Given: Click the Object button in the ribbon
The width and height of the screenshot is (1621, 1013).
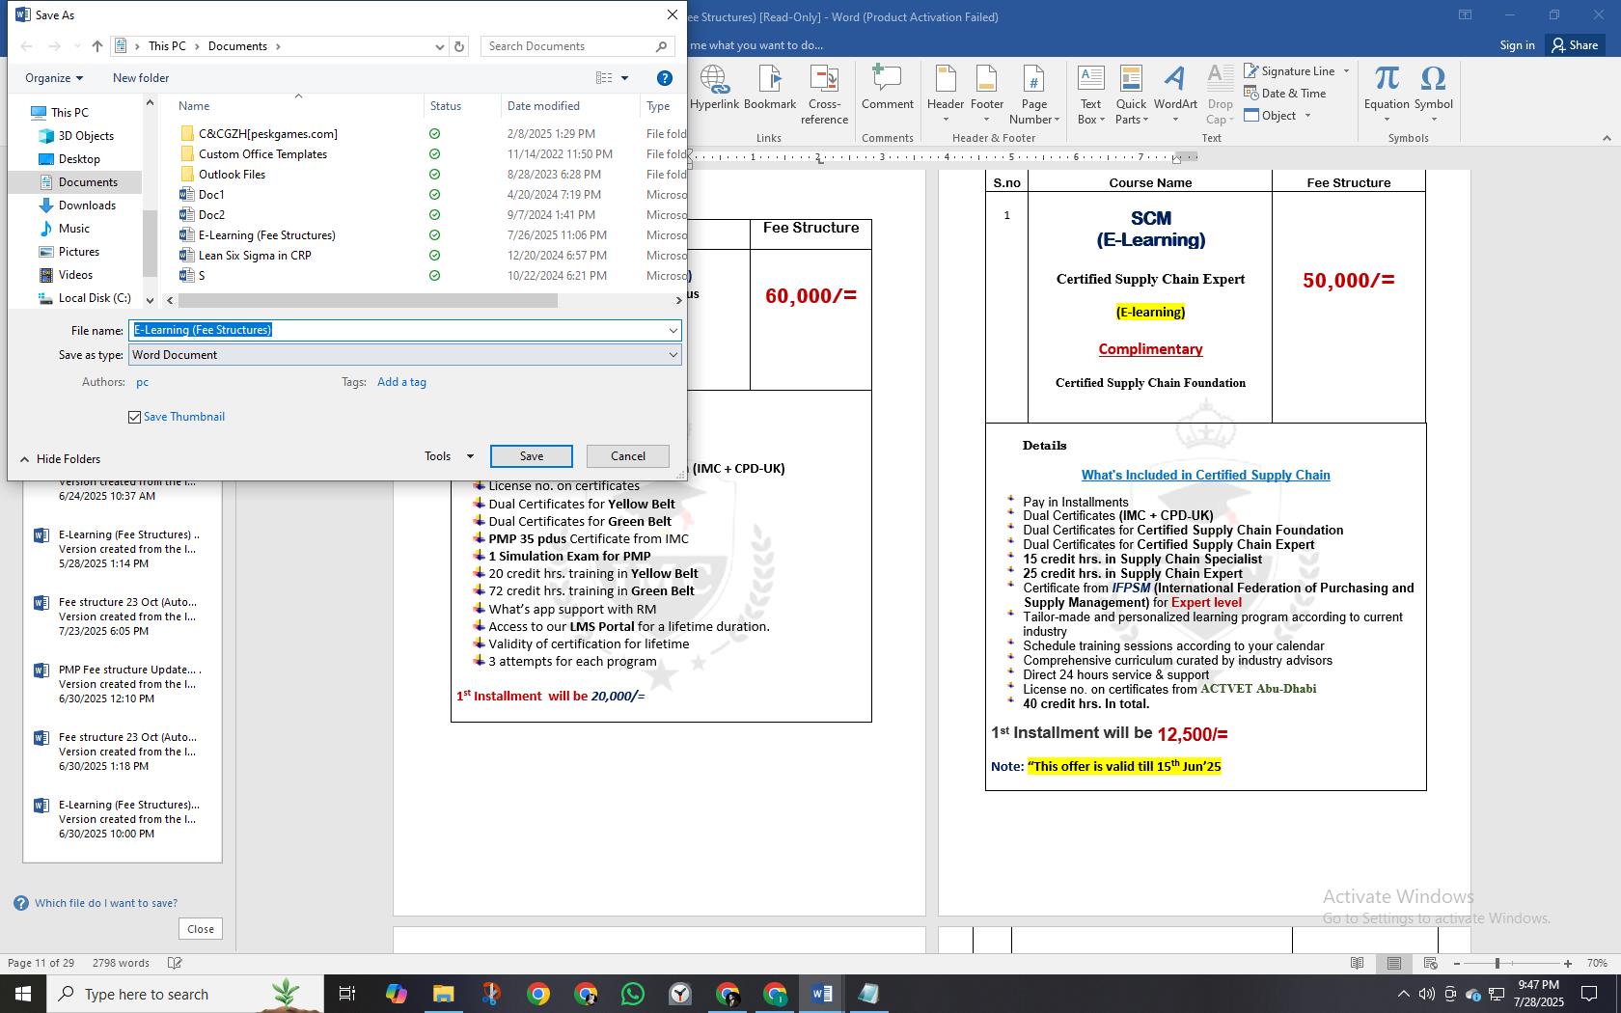Looking at the screenshot, I should 1271,116.
